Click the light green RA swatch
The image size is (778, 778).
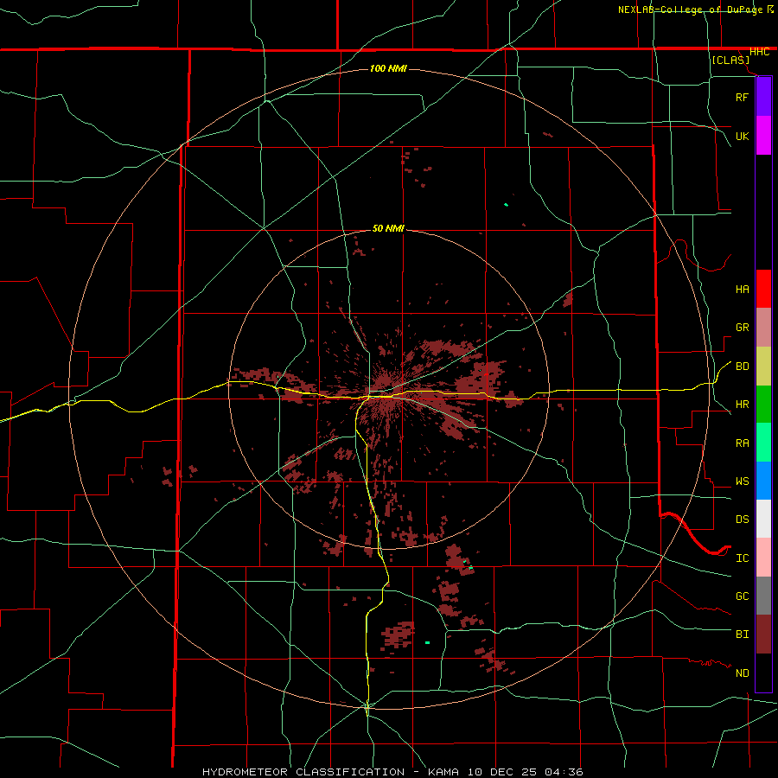tap(763, 443)
